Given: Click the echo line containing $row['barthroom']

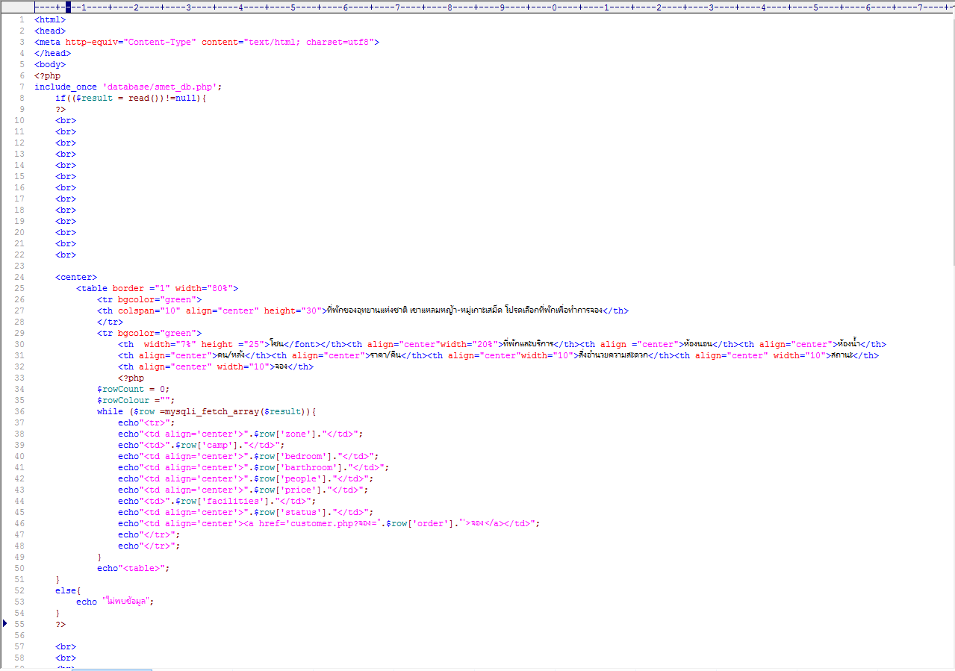Looking at the screenshot, I should click(252, 467).
